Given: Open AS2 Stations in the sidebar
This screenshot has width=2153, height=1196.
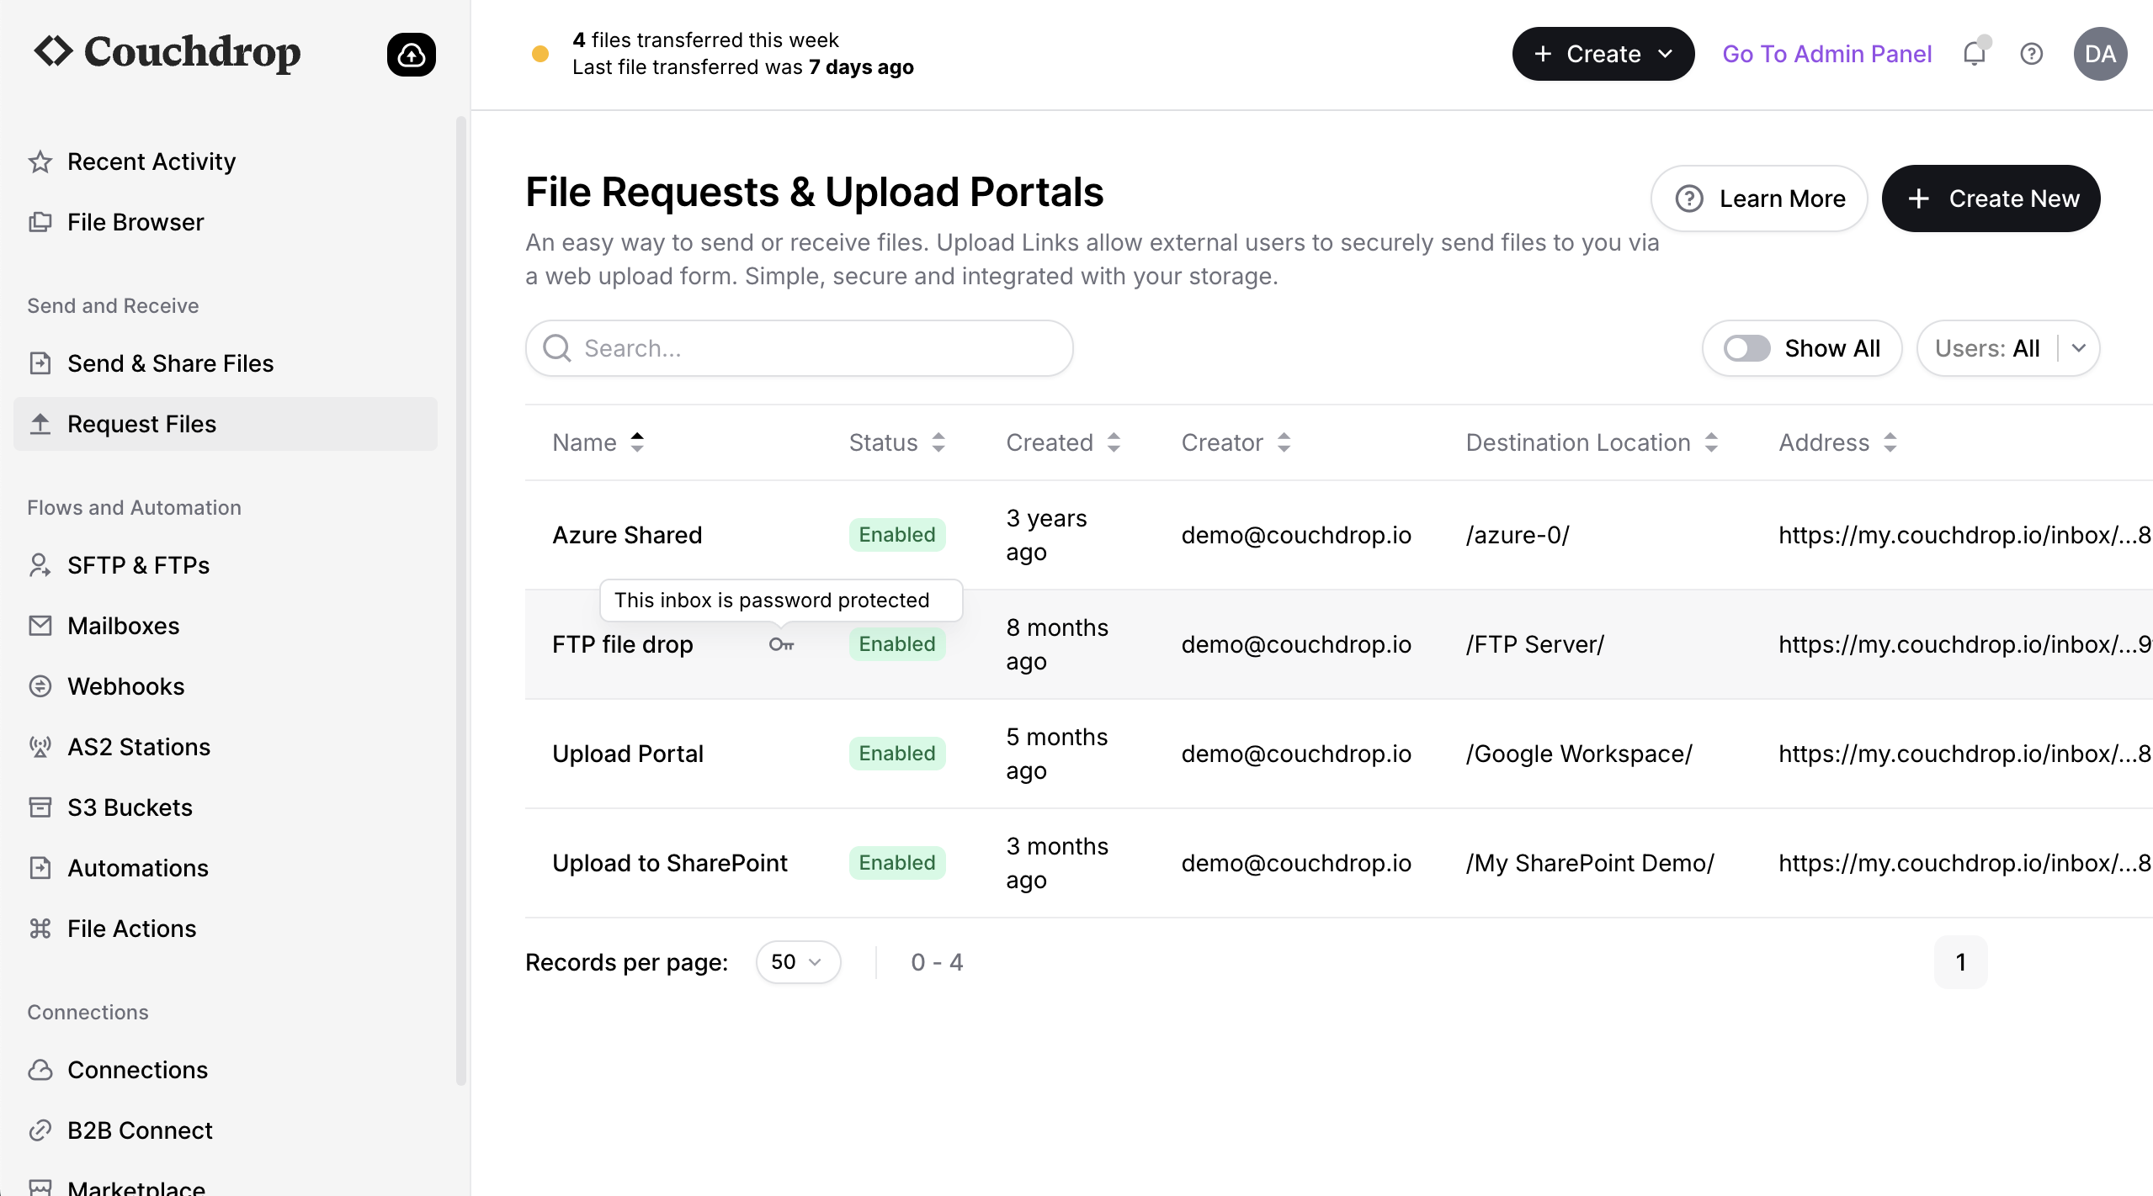Looking at the screenshot, I should [138, 747].
